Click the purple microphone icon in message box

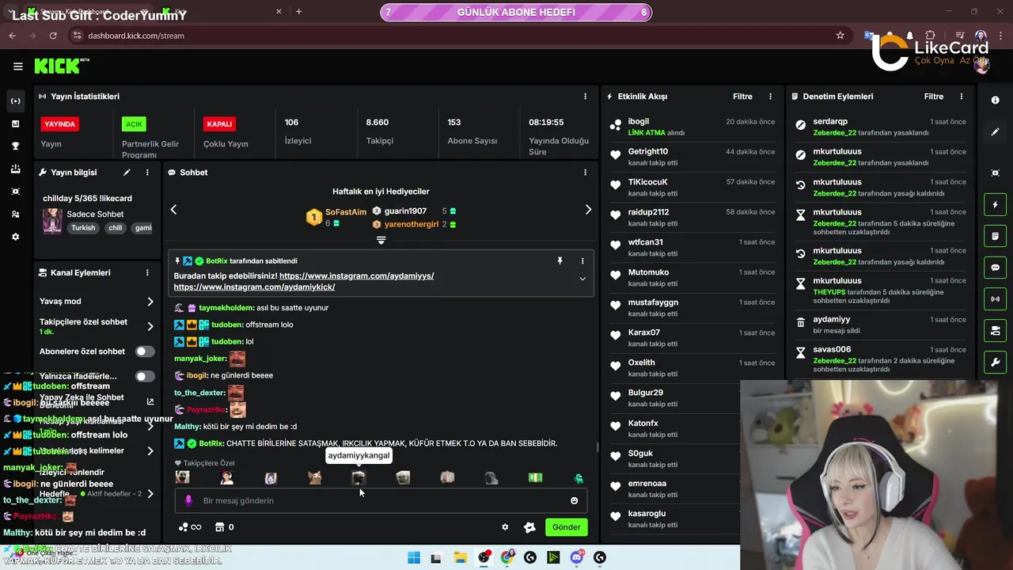[x=188, y=500]
